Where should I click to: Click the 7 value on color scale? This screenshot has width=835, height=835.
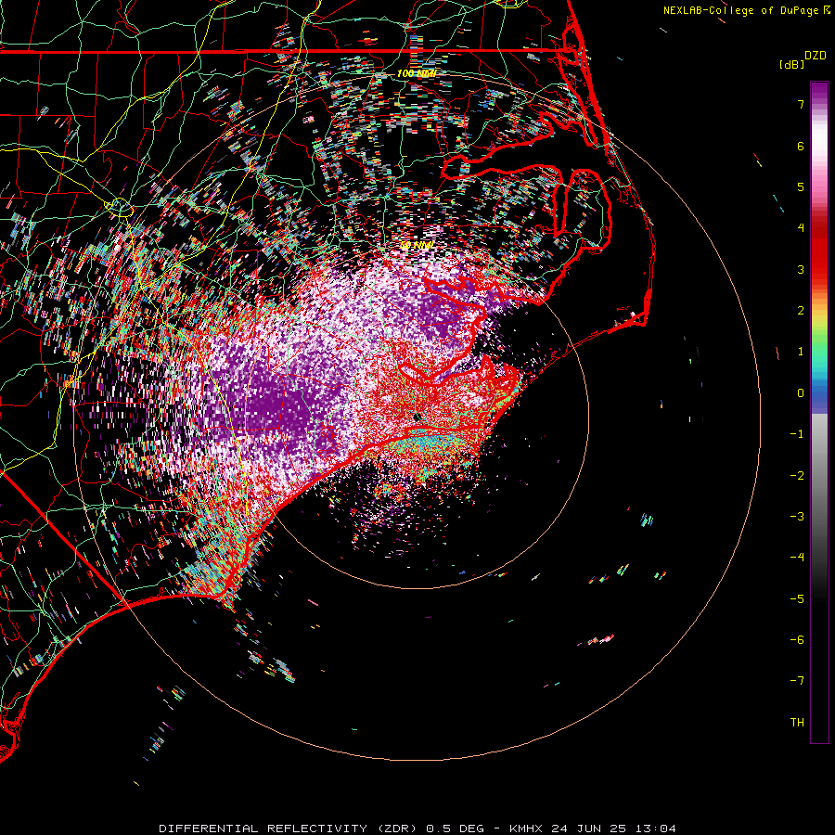pos(801,104)
